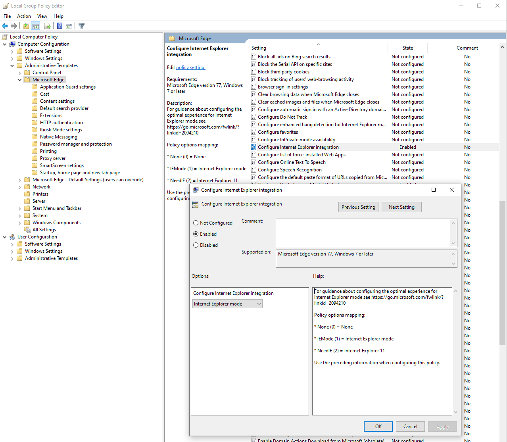
Task: Select Password manager and protection folder
Action: coord(76,144)
